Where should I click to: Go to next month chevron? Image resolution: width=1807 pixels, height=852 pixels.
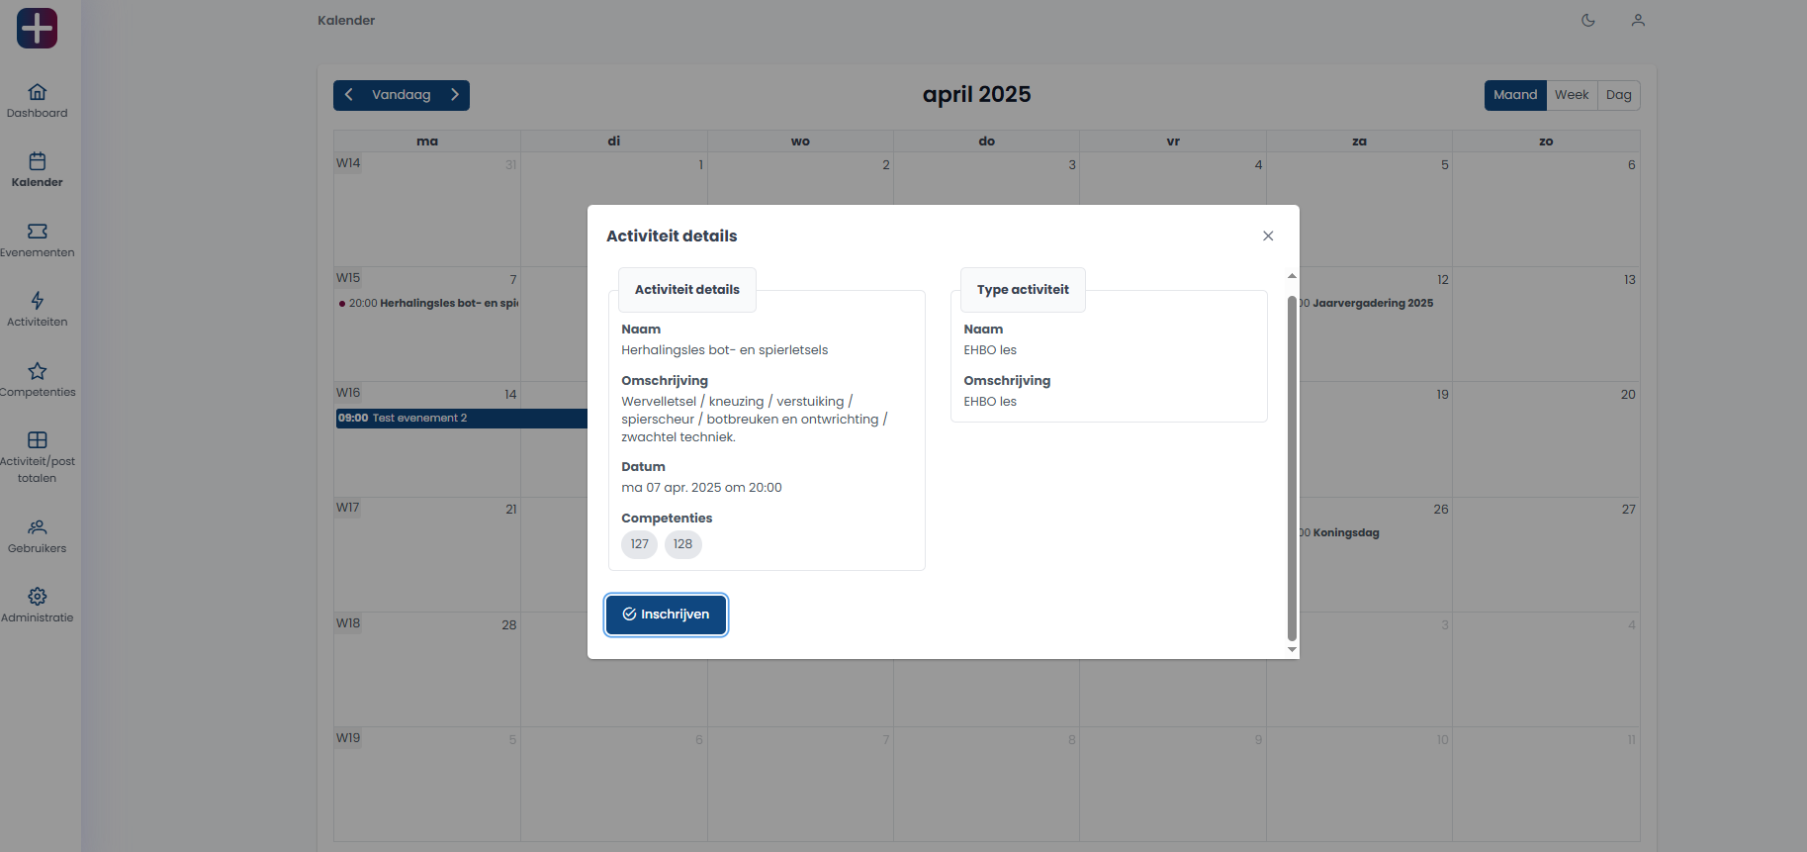coord(455,95)
